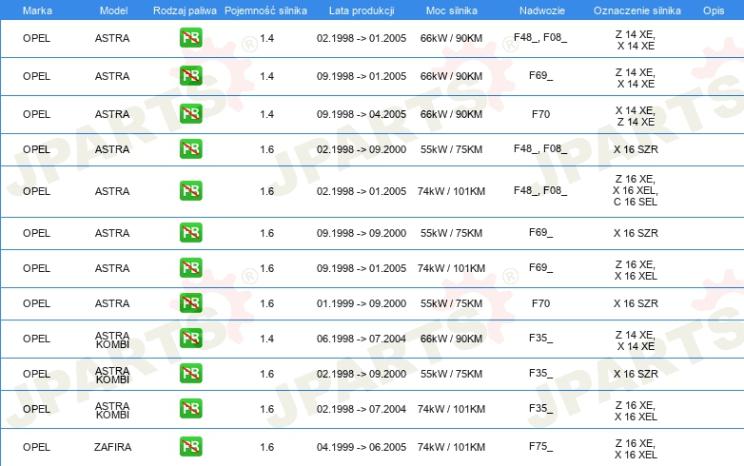This screenshot has width=744, height=466.
Task: Select the F70 body cell in the 1.4 row
Action: click(541, 114)
